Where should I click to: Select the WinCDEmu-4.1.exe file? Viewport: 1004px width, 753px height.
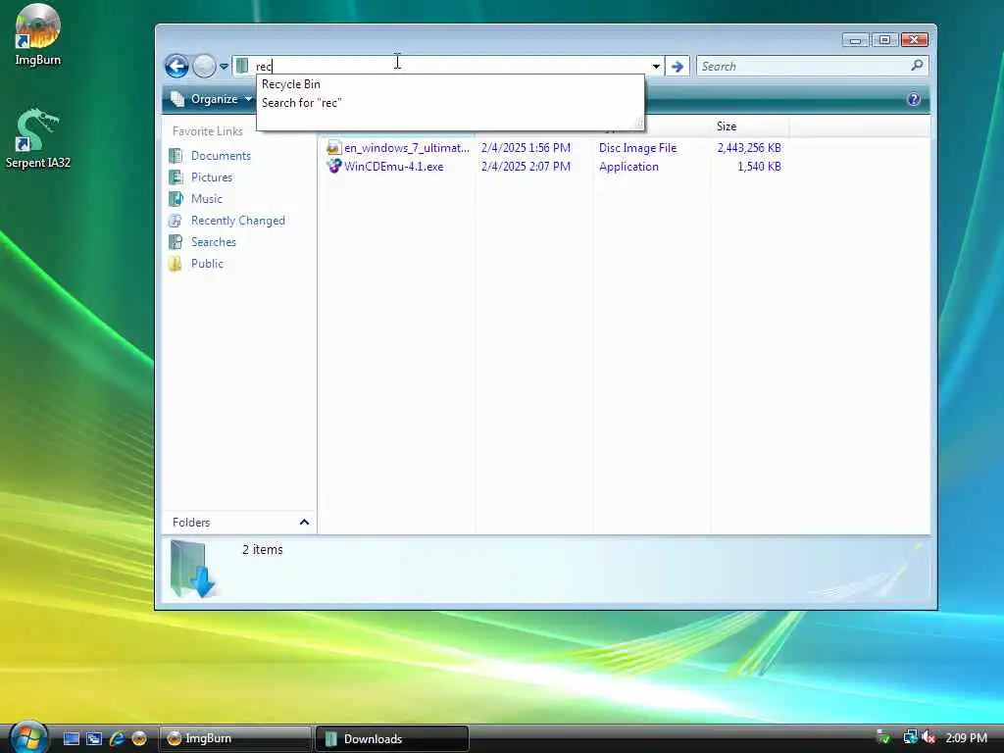394,167
